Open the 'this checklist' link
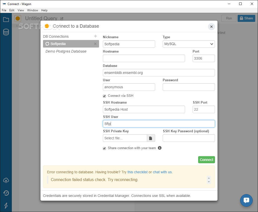Viewport: 258px width, 212px height. coord(137,172)
